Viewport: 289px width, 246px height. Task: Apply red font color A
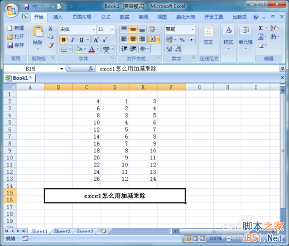point(91,49)
